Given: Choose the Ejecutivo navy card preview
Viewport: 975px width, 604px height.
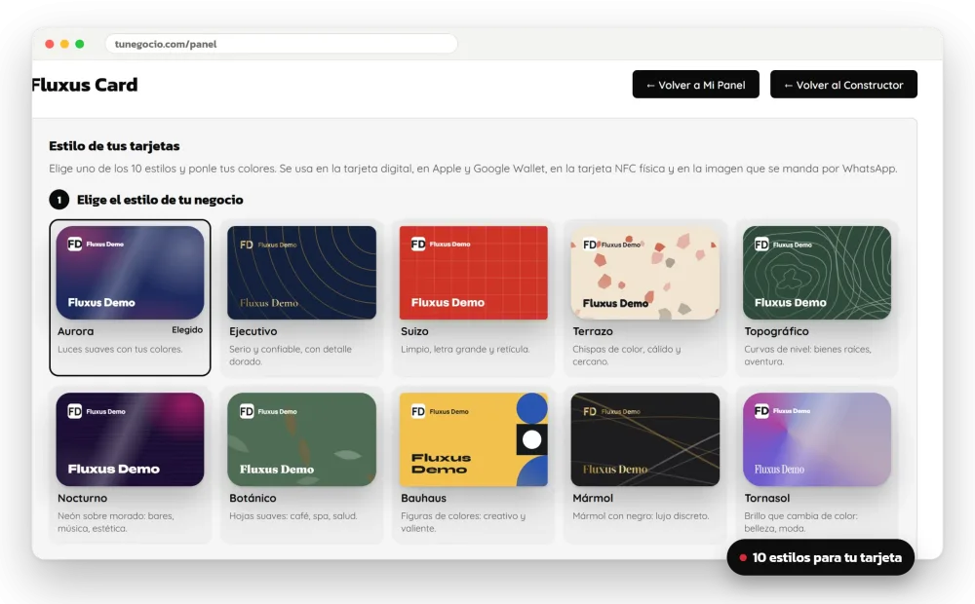Looking at the screenshot, I should pyautogui.click(x=301, y=272).
